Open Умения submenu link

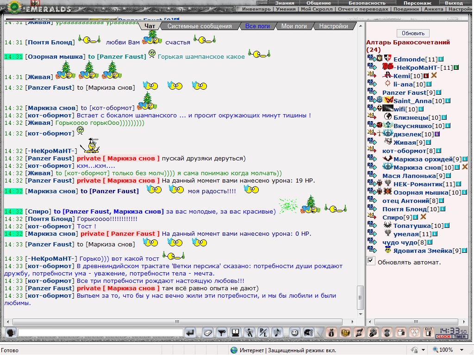click(286, 9)
